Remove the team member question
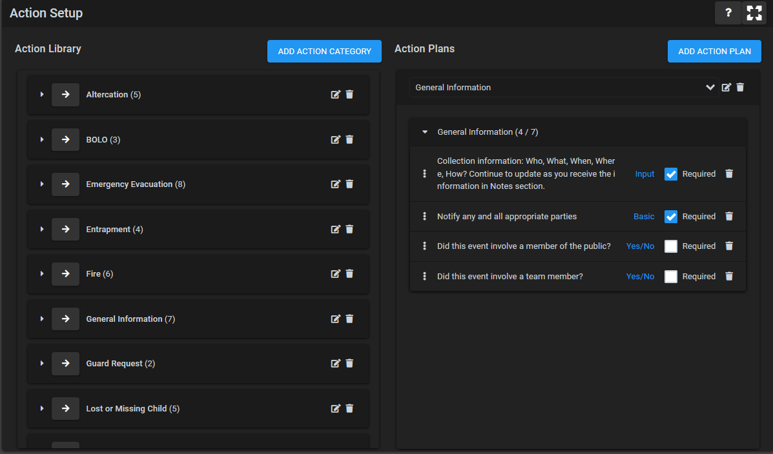This screenshot has width=773, height=454. pos(729,277)
